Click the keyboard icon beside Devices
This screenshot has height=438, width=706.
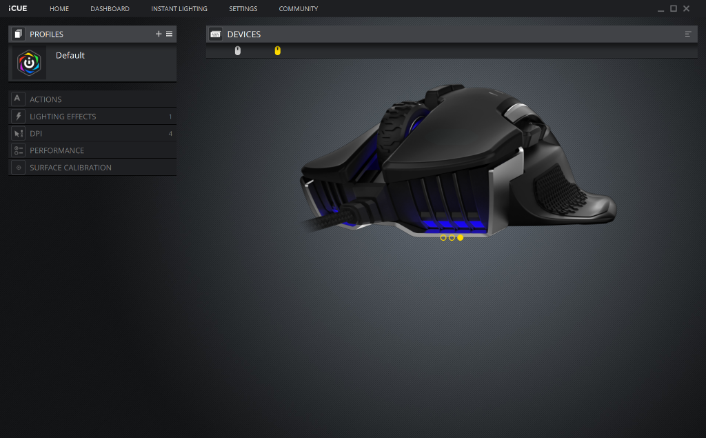click(x=216, y=34)
